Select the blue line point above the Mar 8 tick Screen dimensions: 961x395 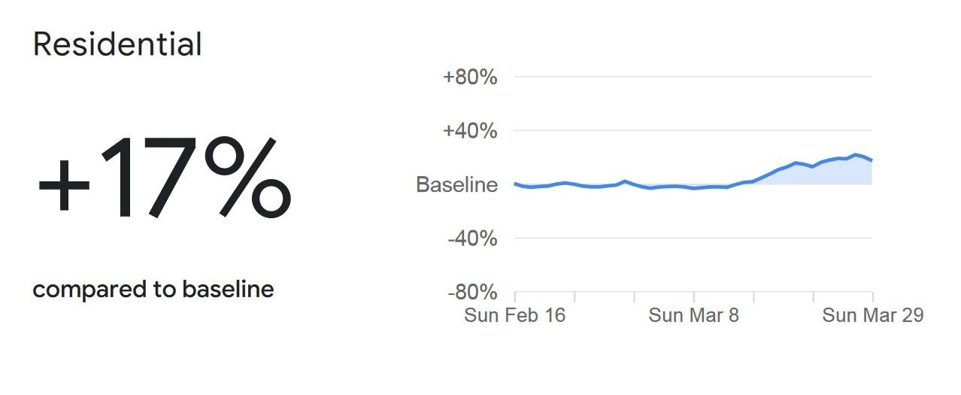[x=694, y=188]
